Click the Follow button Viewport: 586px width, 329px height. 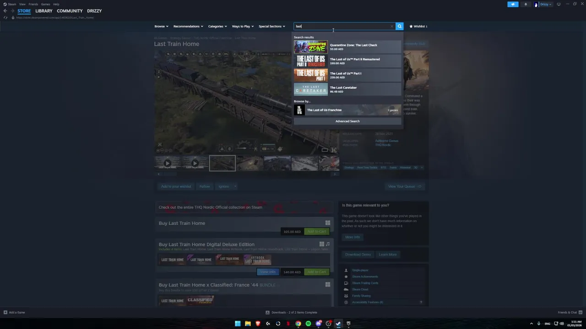click(205, 186)
